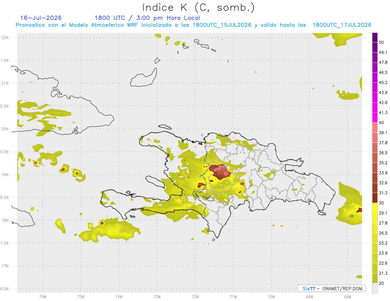The height and width of the screenshot is (301, 390).
Task: Click the colorbar label "29.1"
Action: [x=383, y=213]
